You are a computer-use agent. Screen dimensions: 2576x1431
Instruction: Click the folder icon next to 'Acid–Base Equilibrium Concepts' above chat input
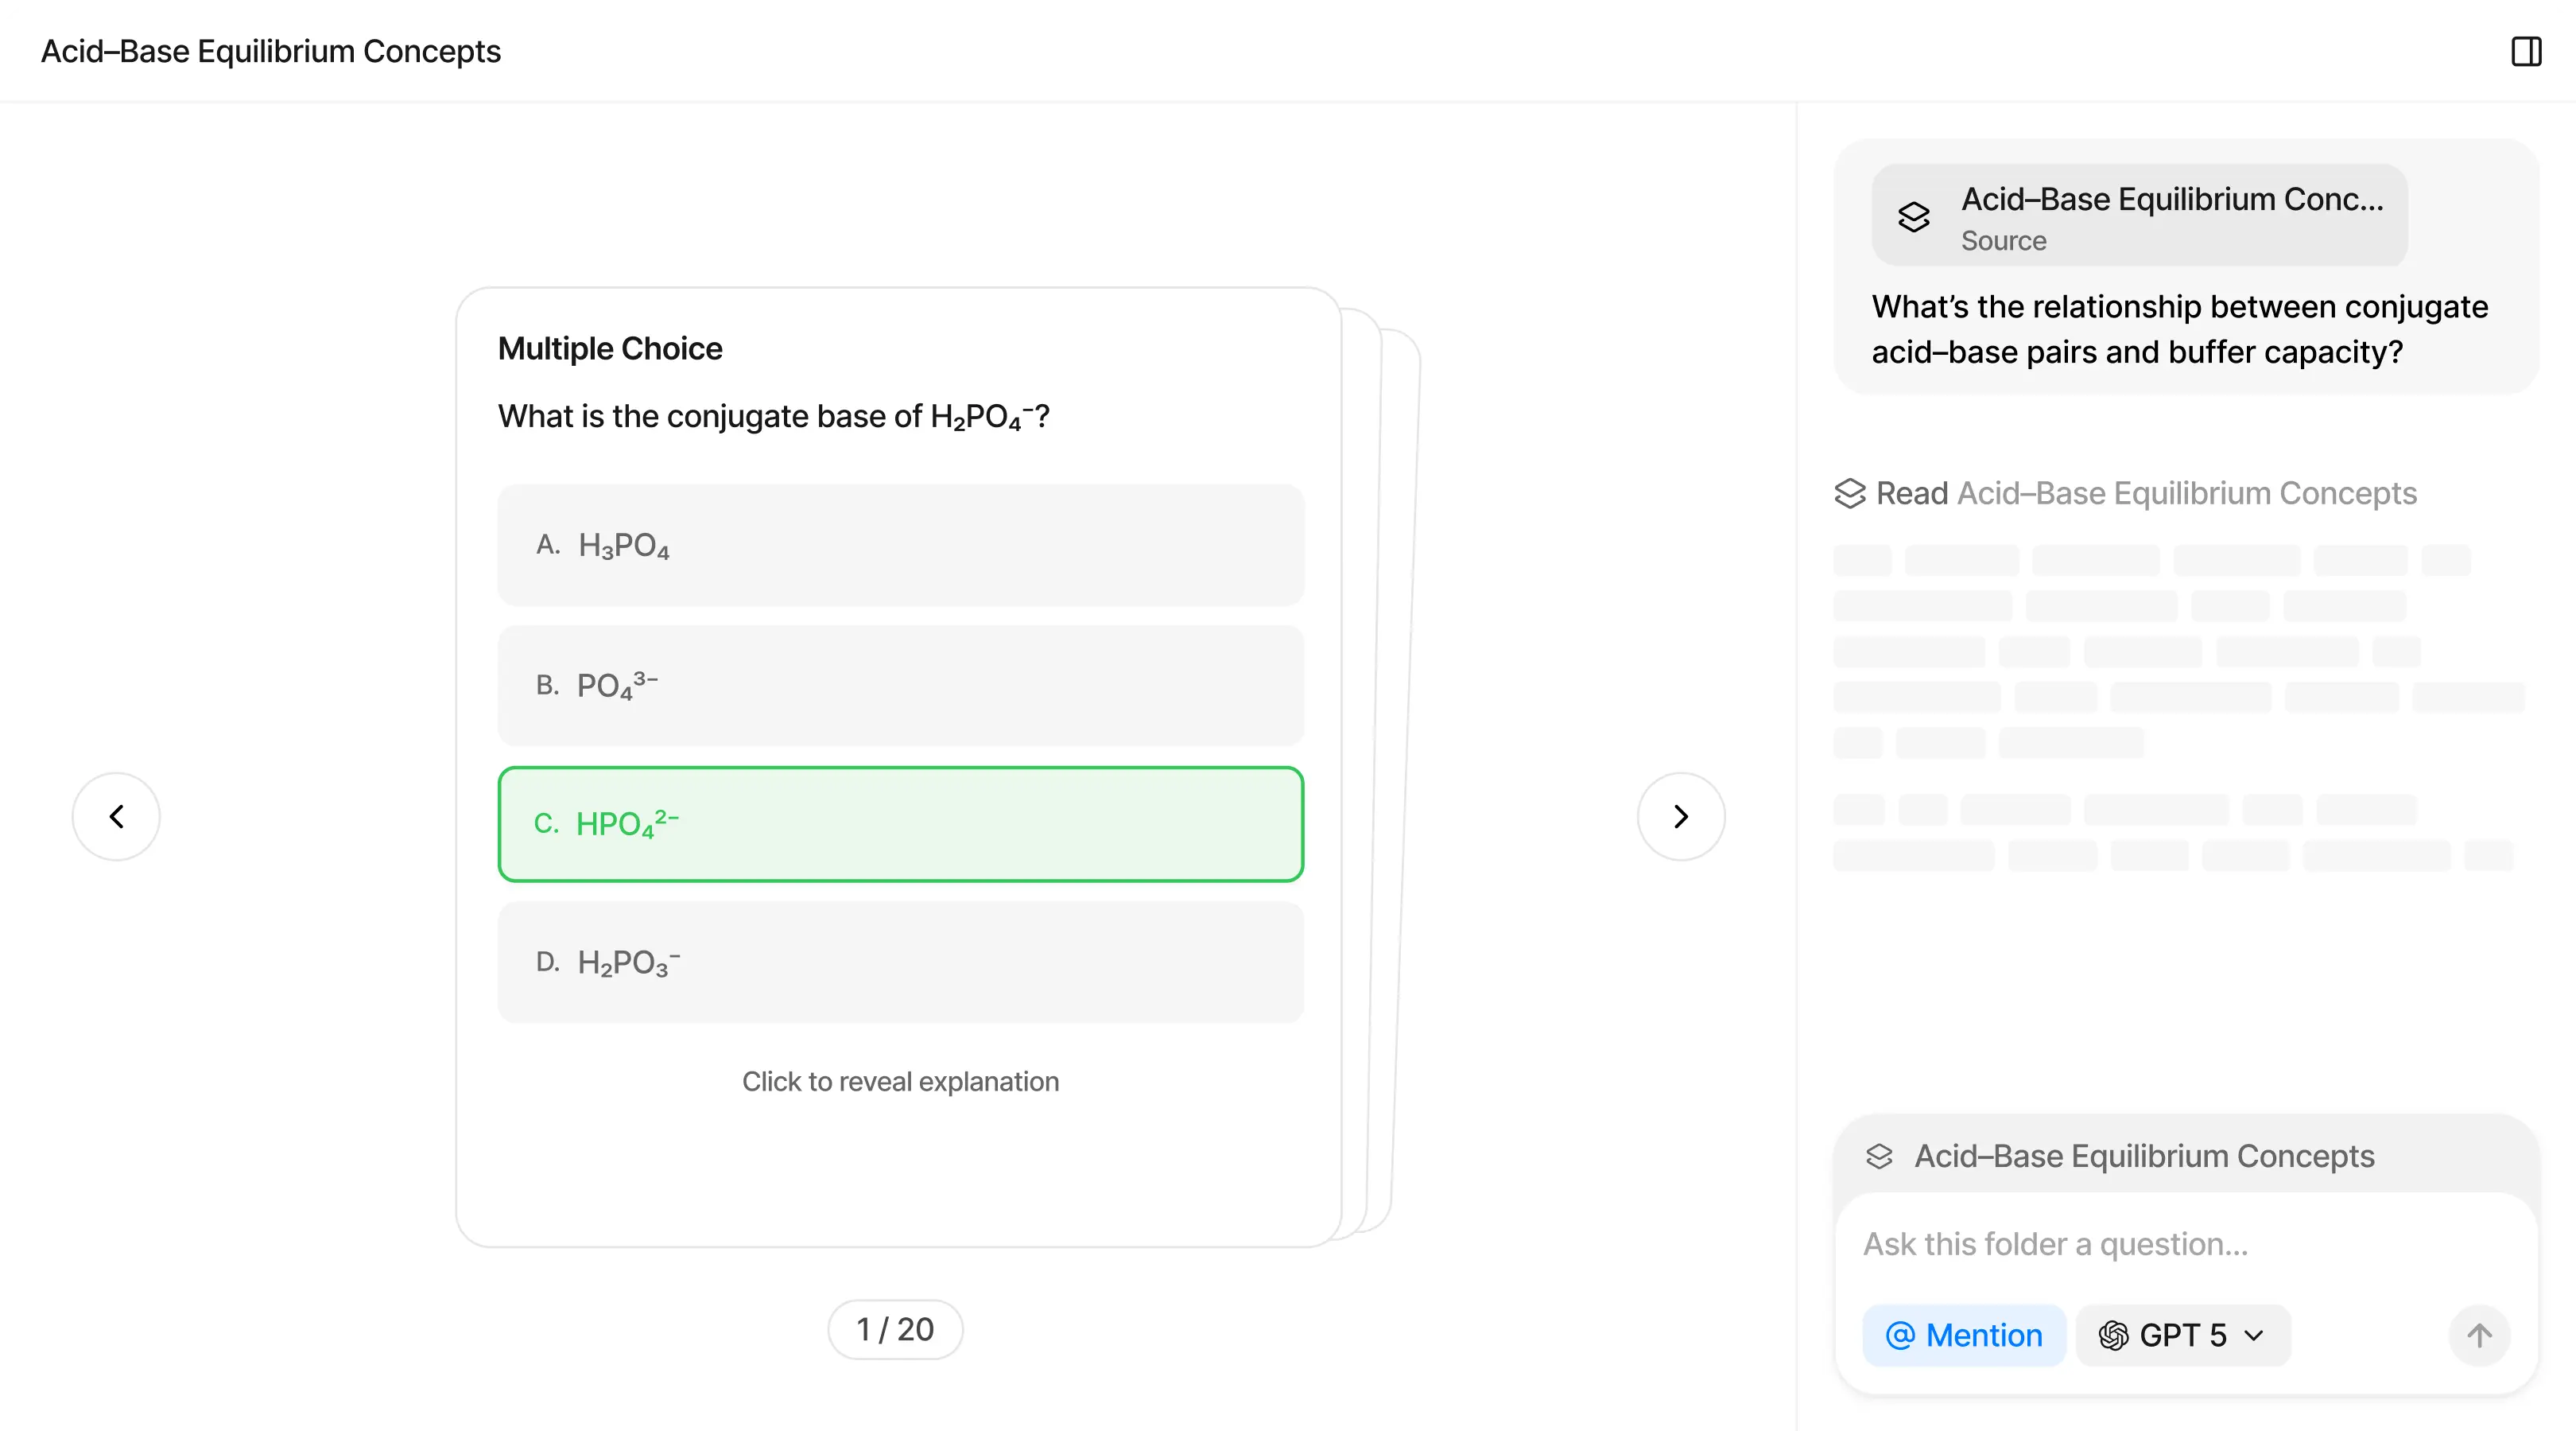(x=1880, y=1156)
